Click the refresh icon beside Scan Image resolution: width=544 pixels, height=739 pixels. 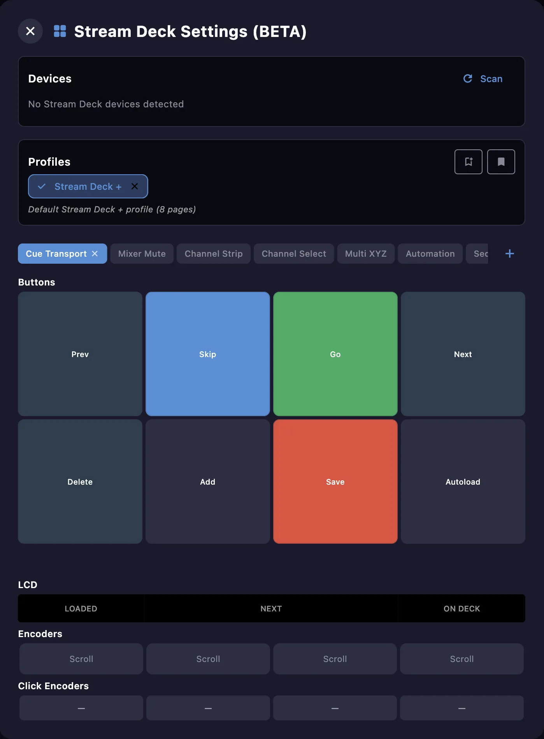pos(468,79)
